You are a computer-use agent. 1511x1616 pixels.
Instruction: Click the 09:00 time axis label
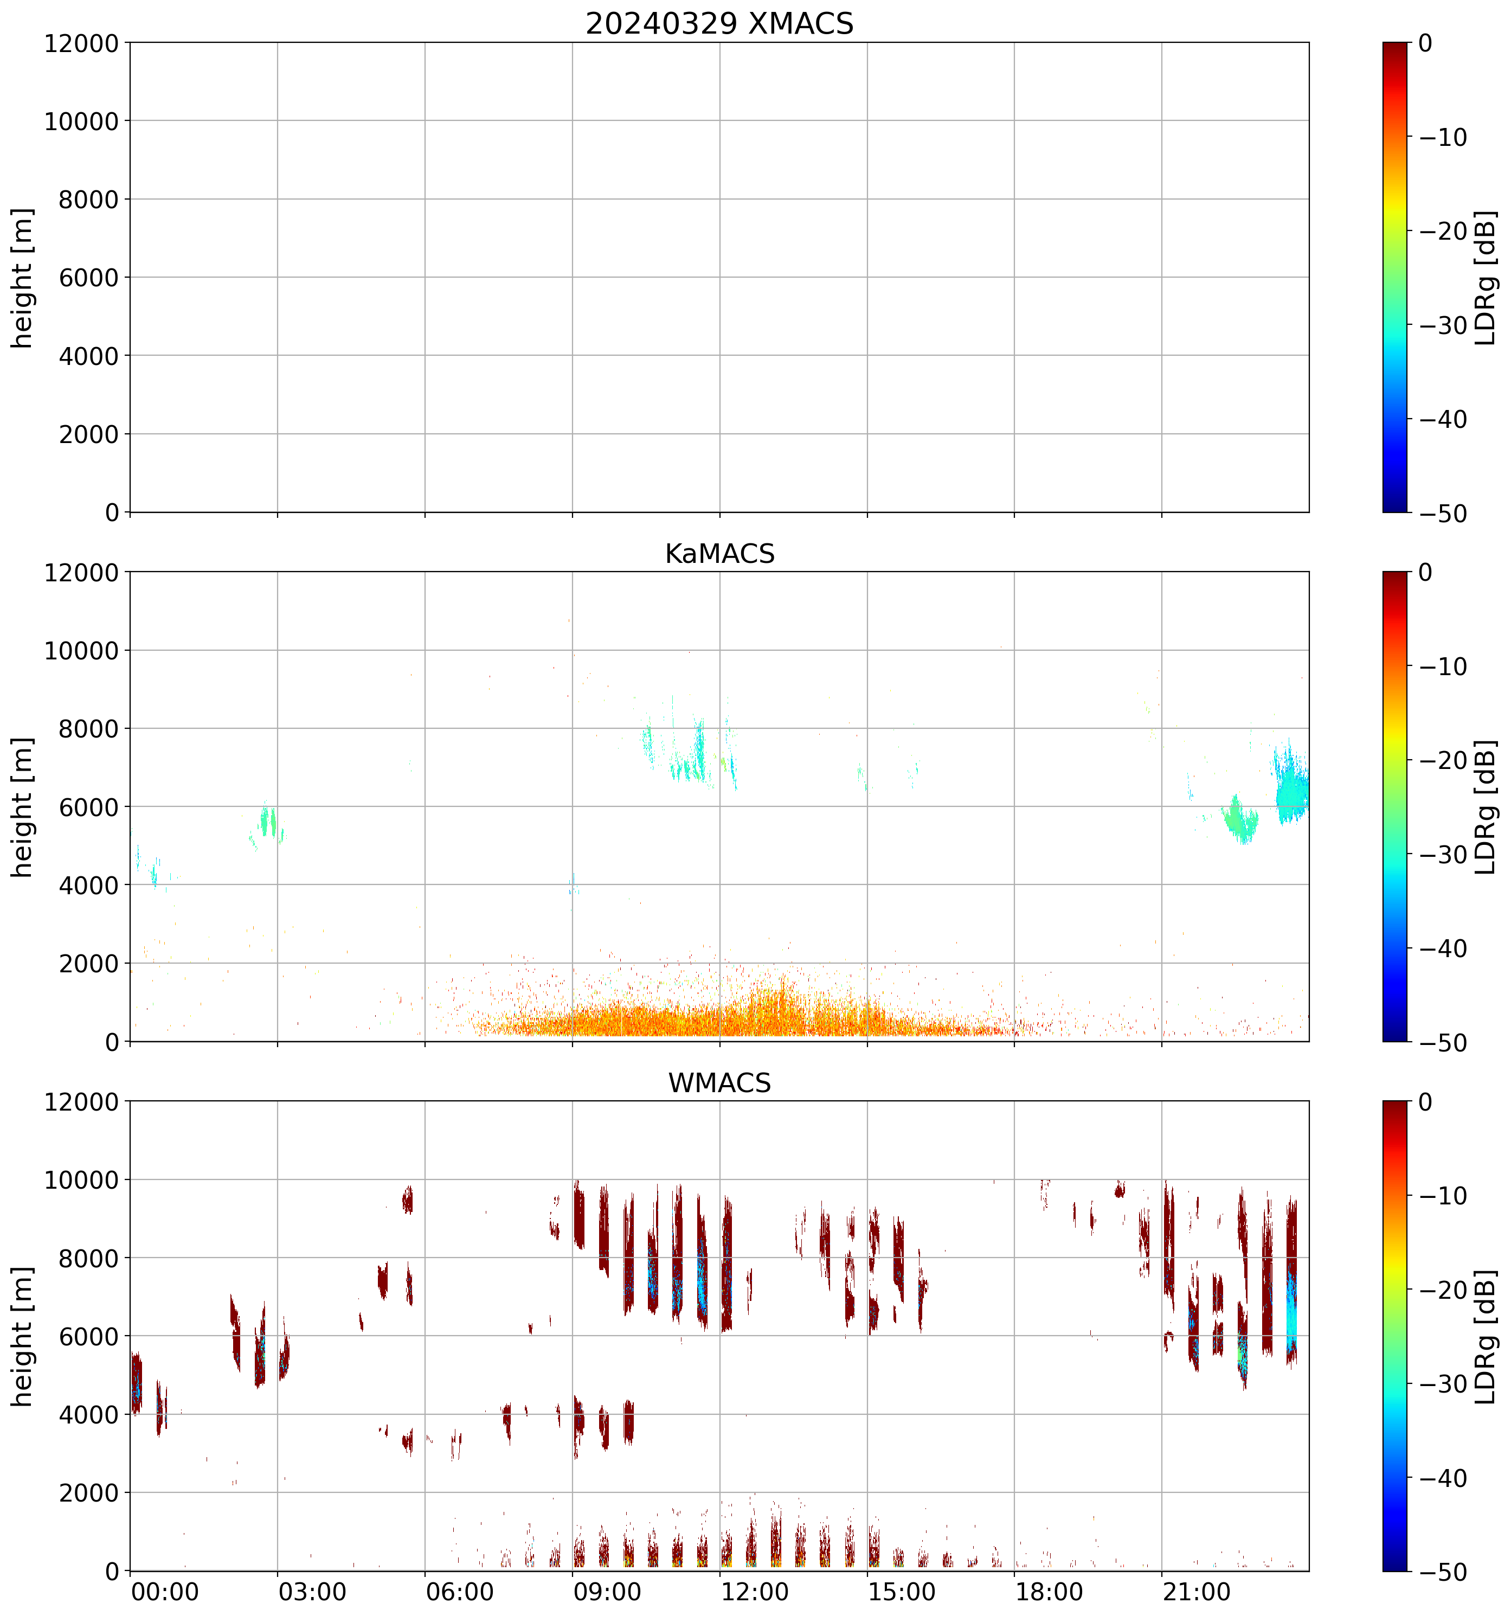click(607, 1592)
